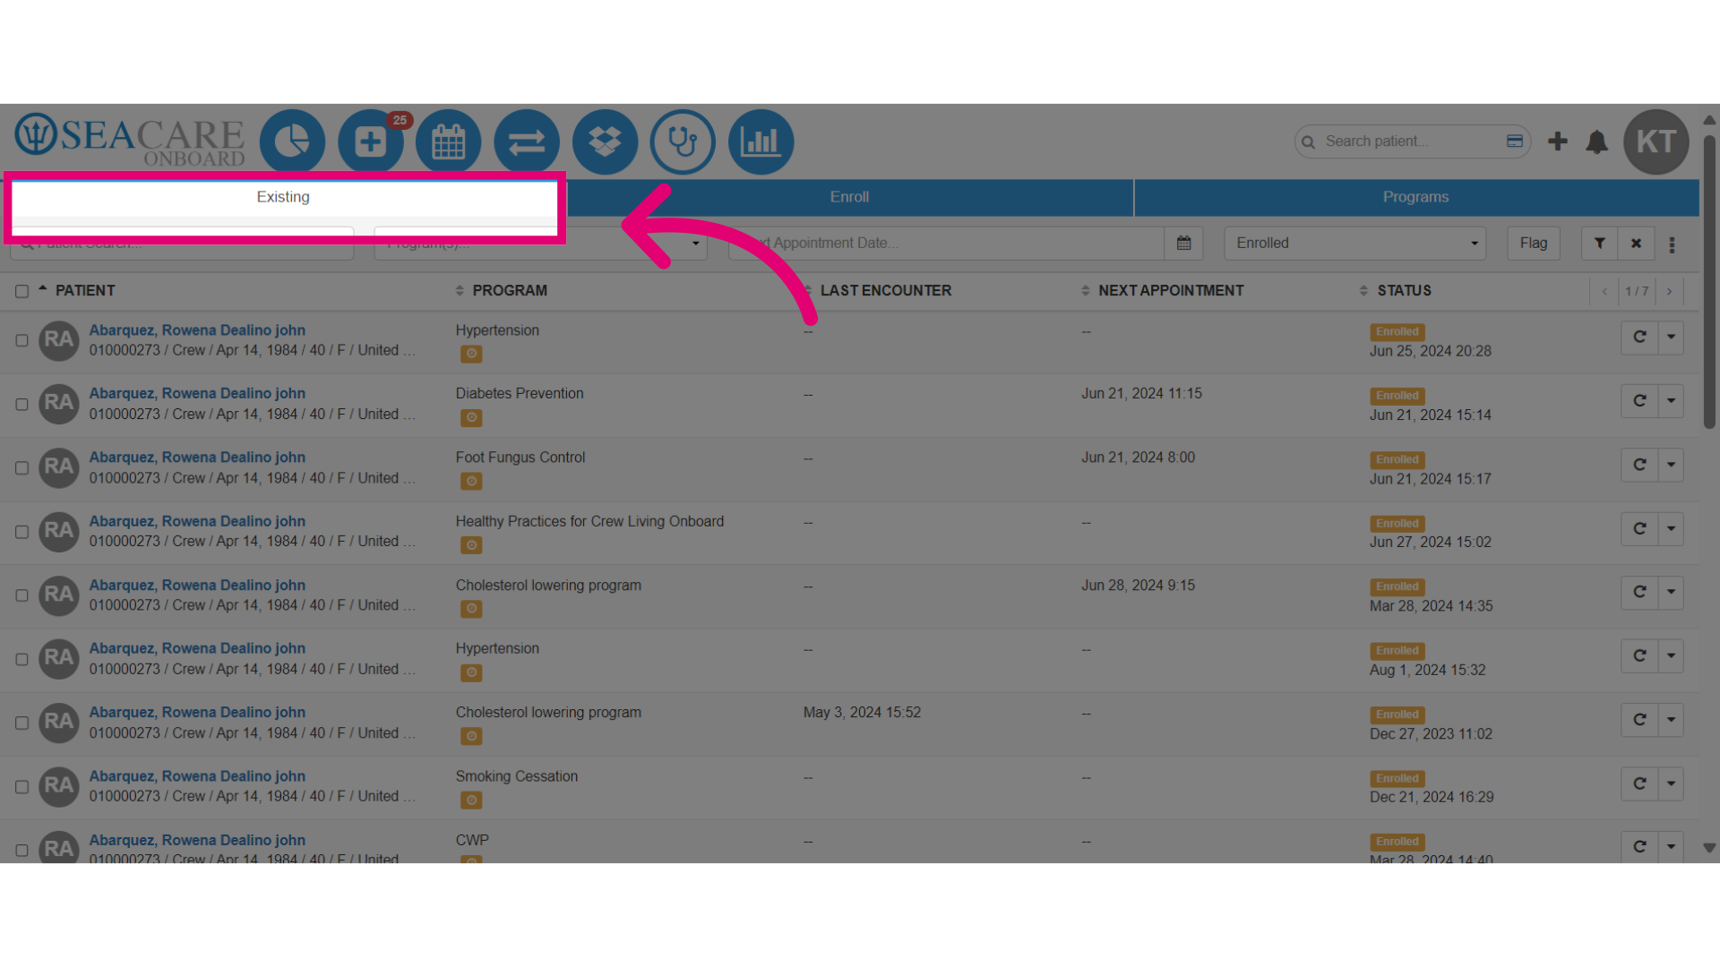Click the refresh icon for Diabetes Prevention row
The image size is (1720, 967).
(1639, 401)
